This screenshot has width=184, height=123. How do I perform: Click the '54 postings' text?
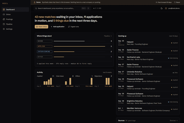coord(131,121)
